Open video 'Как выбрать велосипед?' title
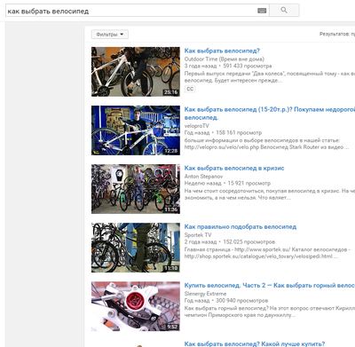This screenshot has width=355, height=347. (x=222, y=51)
